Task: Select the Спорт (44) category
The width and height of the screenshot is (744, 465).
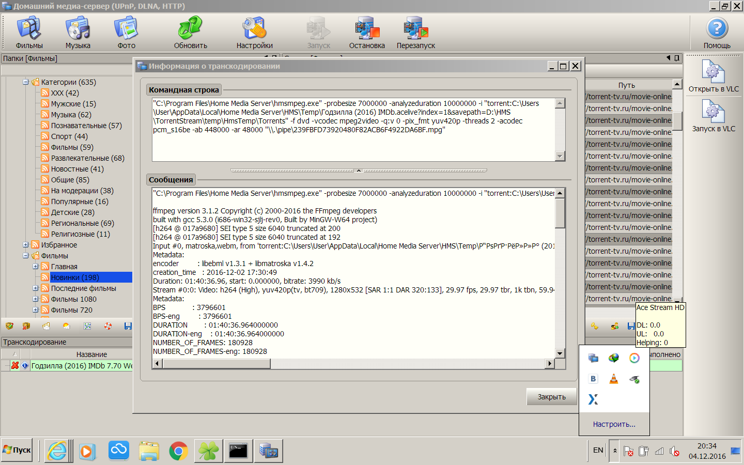Action: [69, 136]
